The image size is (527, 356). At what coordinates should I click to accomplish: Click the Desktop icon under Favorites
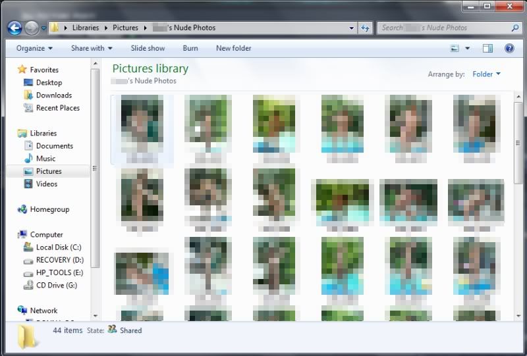28,82
